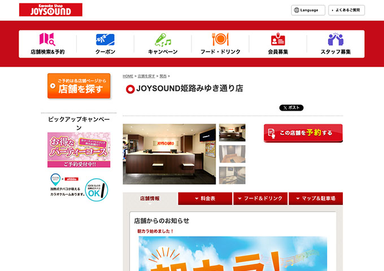Viewport: 384px width, 271px height.
Task: Open the お得なパーティーコース campaign banner
Action: coord(79,150)
